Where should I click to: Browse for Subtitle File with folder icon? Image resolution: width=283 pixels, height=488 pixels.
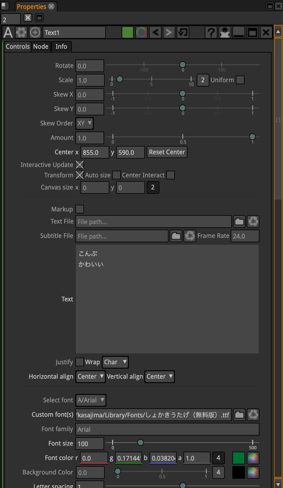(176, 236)
